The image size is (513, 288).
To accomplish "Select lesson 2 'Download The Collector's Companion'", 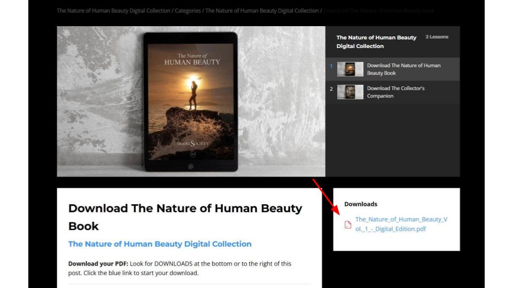I will (393, 92).
